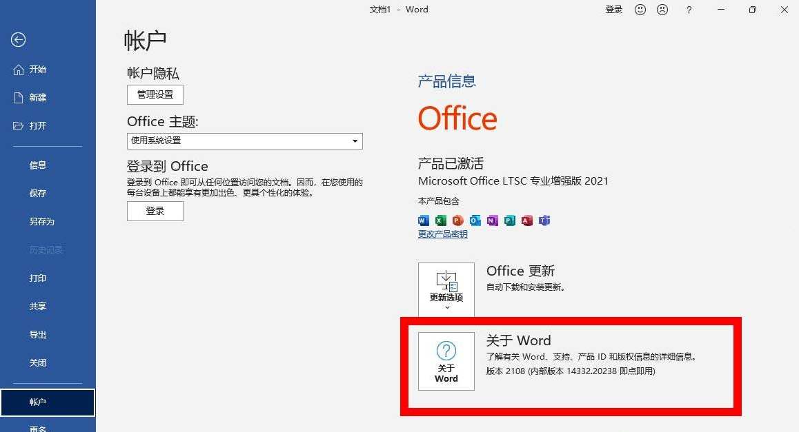Click the PowerPoint product icon
The height and width of the screenshot is (432, 799).
click(458, 220)
